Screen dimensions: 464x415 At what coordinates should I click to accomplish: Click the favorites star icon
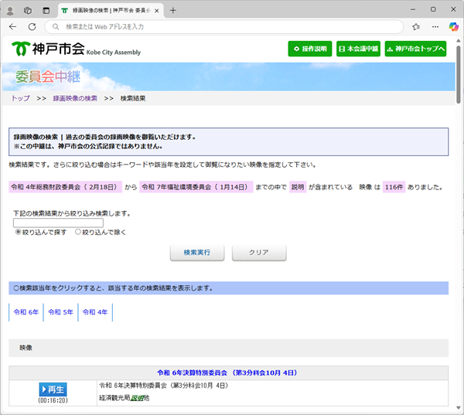[x=417, y=26]
